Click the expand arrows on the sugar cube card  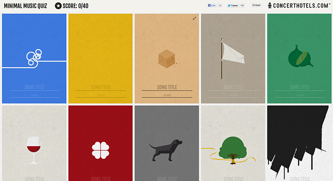194,19
